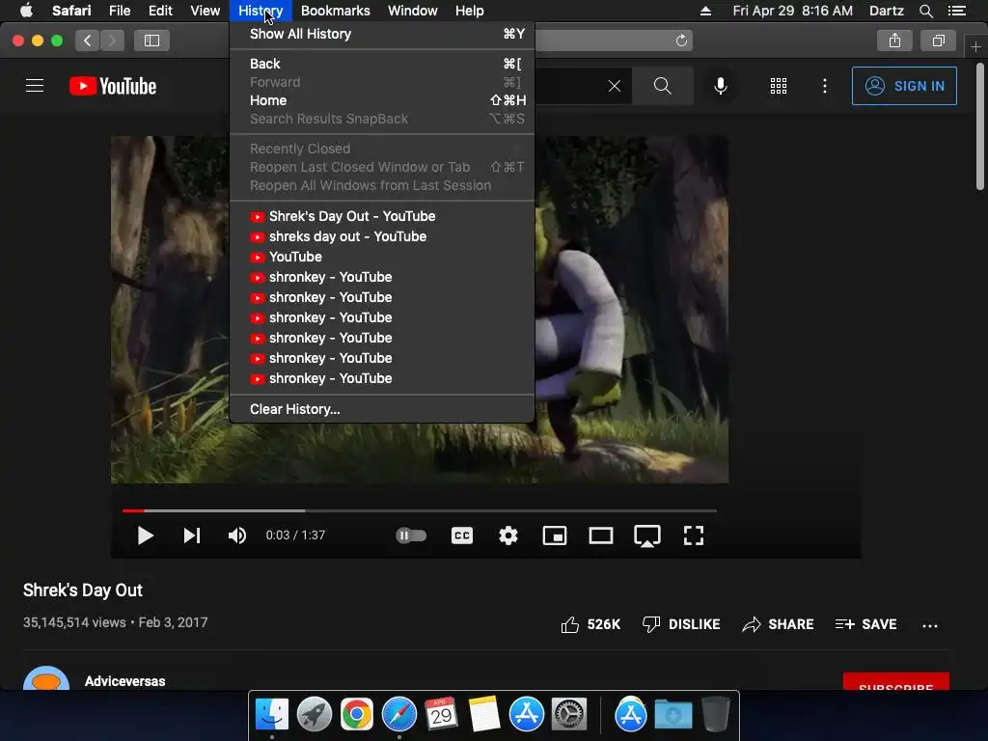This screenshot has height=741, width=988.
Task: Open Notes from the Dock
Action: [x=484, y=714]
